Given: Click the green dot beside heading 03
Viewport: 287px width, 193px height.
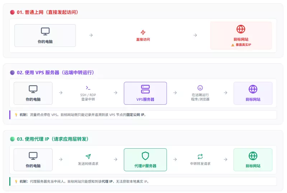Looking at the screenshot, I should point(13,139).
